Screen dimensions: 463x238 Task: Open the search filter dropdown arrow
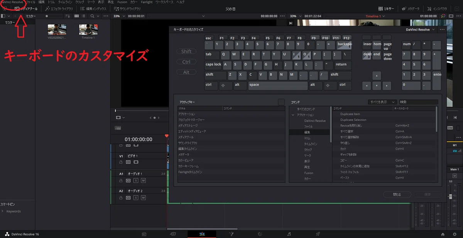click(x=98, y=16)
